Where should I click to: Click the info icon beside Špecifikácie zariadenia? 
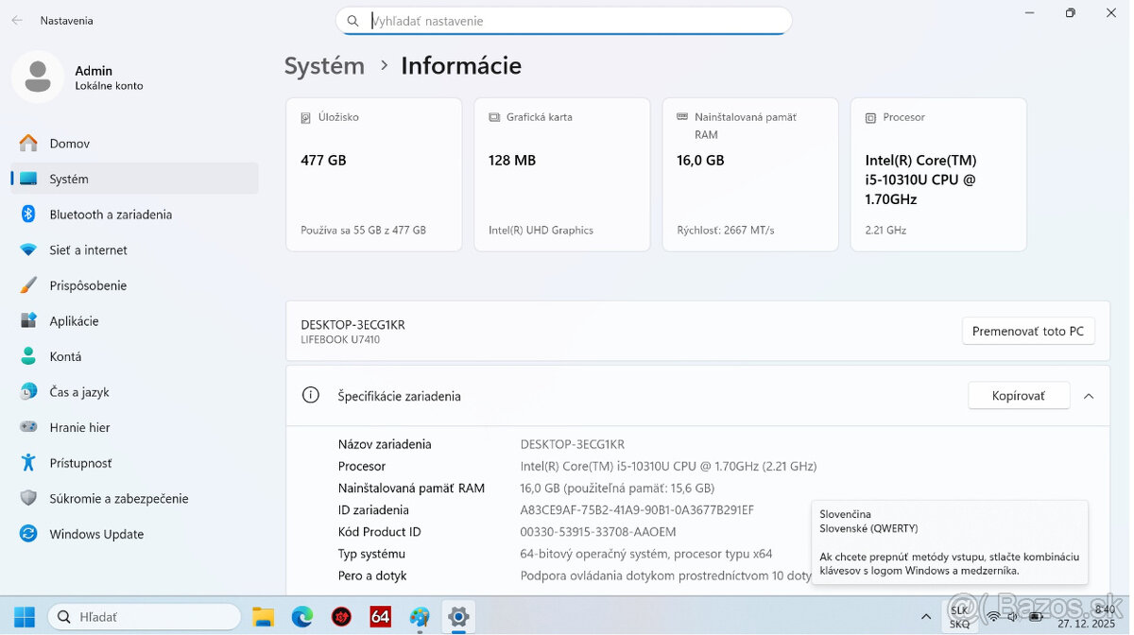click(x=311, y=395)
